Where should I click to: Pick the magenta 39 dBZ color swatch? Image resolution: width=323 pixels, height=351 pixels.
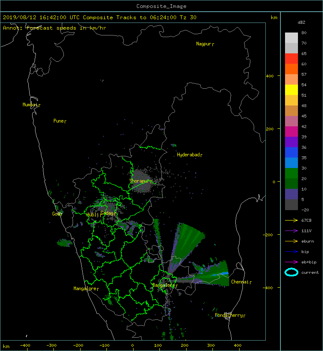(291, 131)
